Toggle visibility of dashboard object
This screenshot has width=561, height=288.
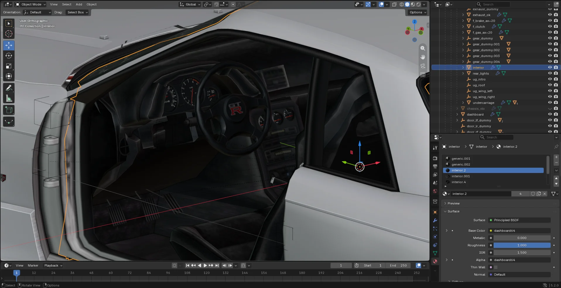tap(550, 114)
